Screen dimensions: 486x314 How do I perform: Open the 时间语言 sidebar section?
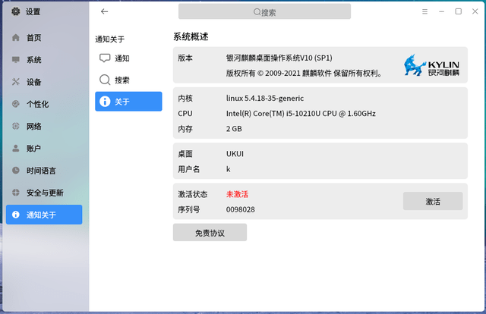44,171
